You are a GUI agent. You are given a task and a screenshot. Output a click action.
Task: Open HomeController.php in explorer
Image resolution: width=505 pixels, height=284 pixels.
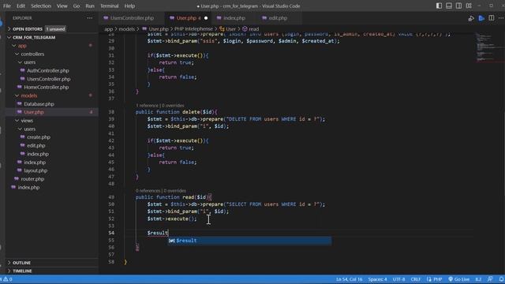[x=46, y=88]
